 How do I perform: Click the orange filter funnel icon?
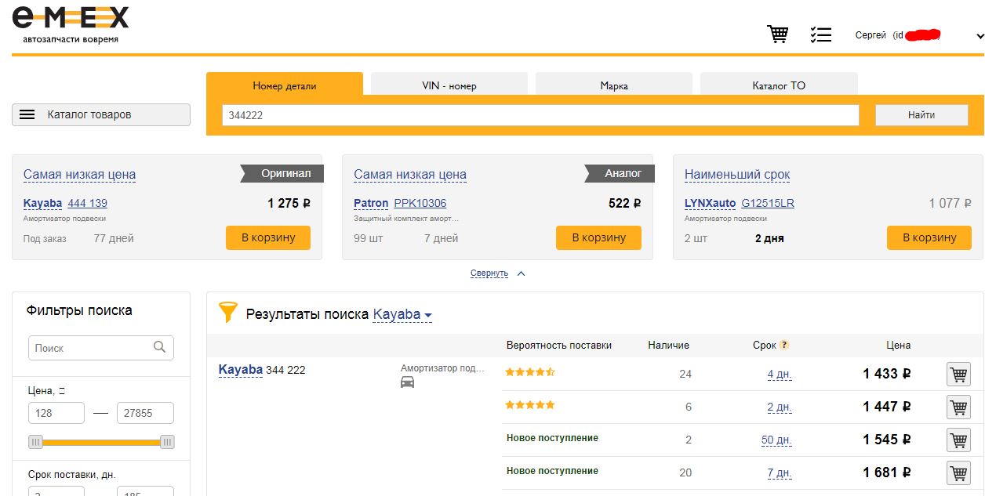[227, 313]
